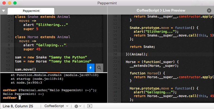Viewport: 214px width, 109px height.
Task: Collapse fold arrow at preview line 22
Action: click(119, 62)
